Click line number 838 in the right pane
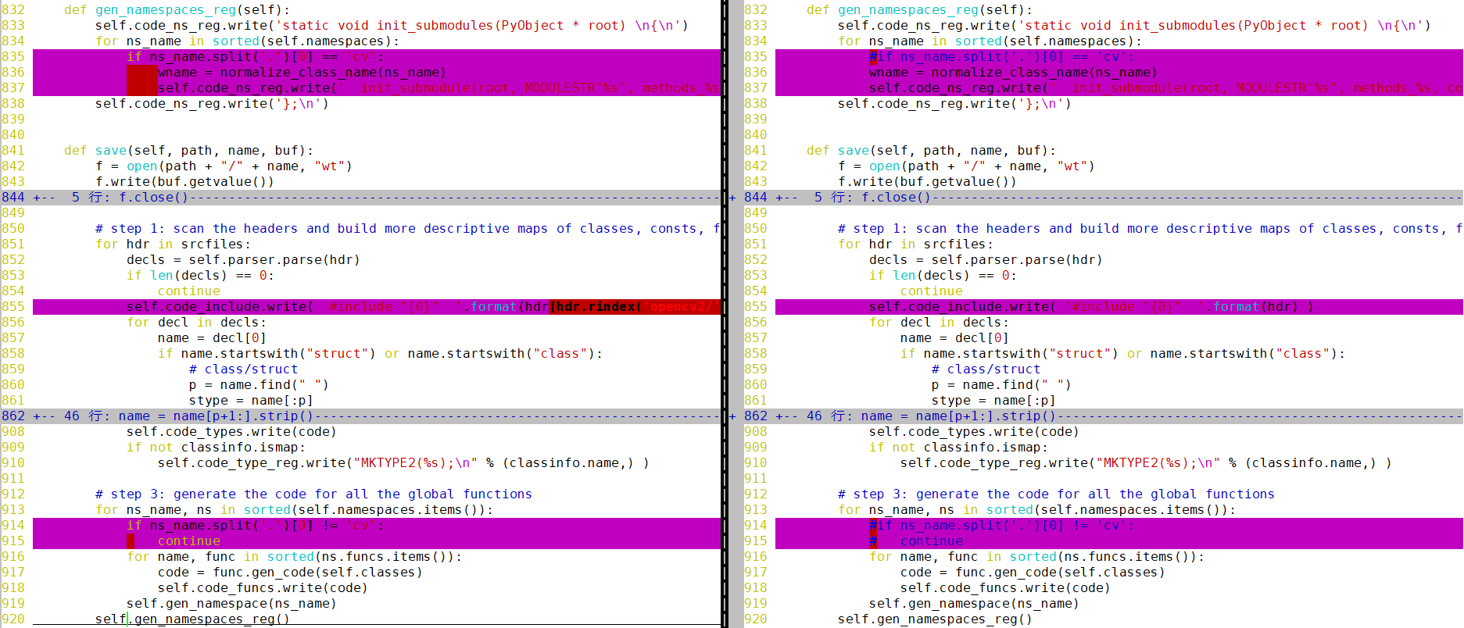The height and width of the screenshot is (628, 1464). tap(756, 104)
